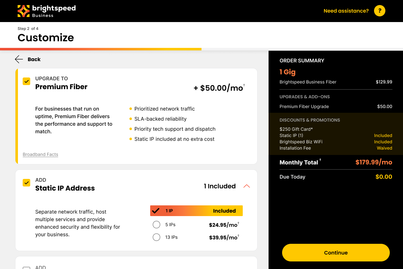Image resolution: width=403 pixels, height=269 pixels.
Task: Check the partially visible third add-on checkbox
Action: (x=26, y=268)
